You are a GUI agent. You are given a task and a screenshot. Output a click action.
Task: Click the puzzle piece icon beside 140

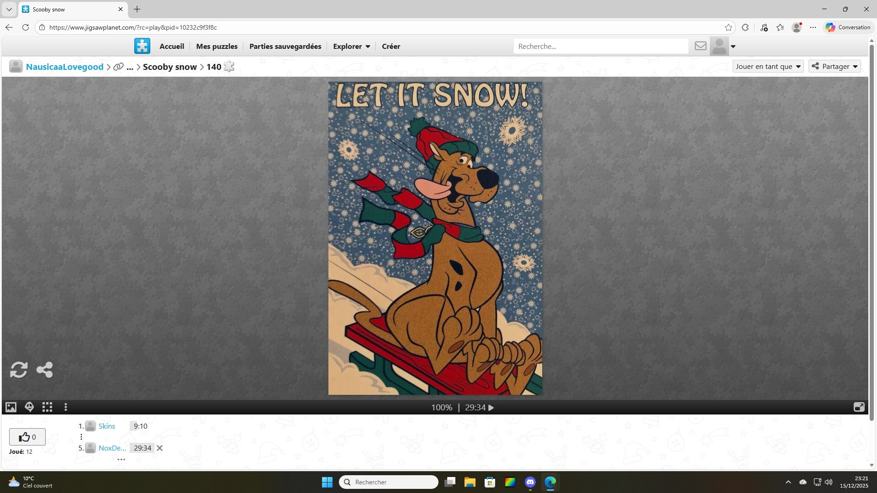click(x=229, y=67)
